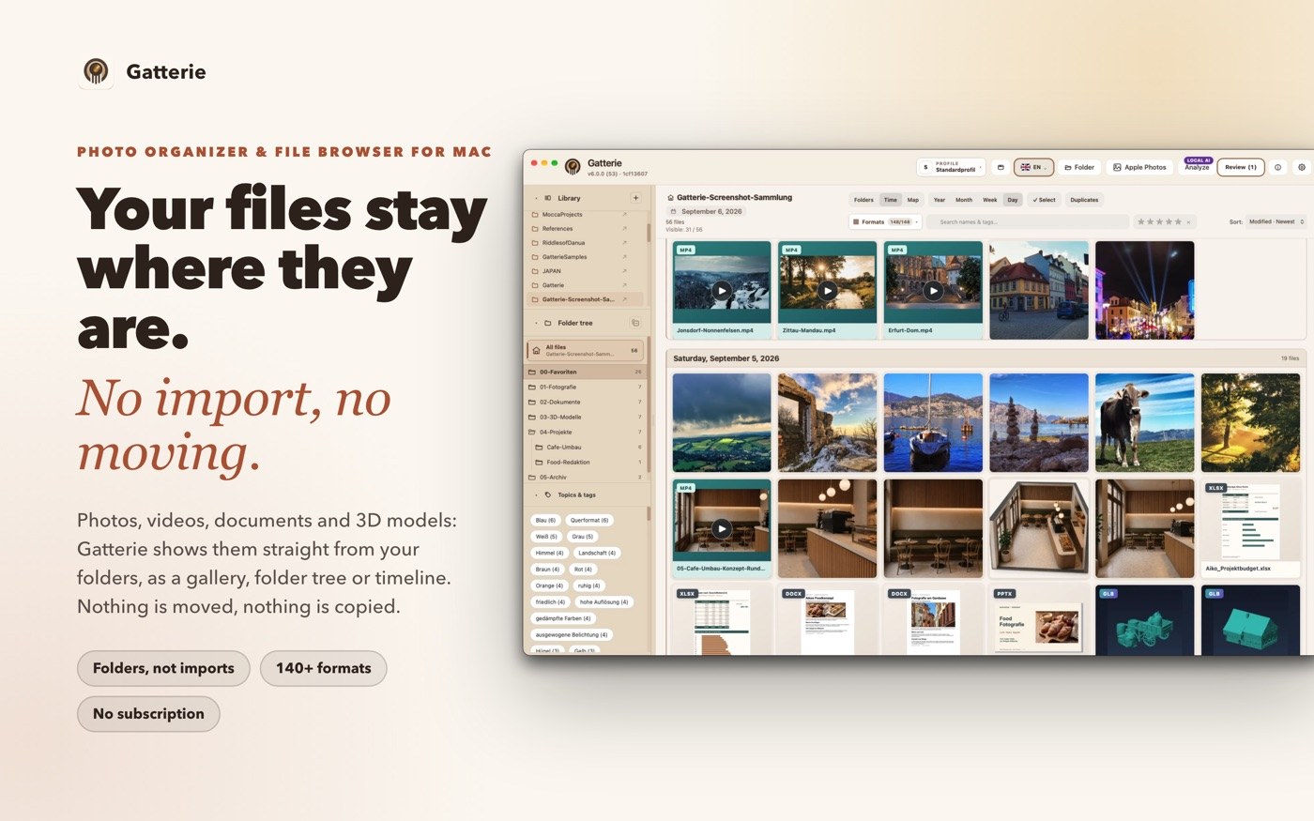Open the Apple Photos source
1314x821 pixels.
click(x=1139, y=167)
